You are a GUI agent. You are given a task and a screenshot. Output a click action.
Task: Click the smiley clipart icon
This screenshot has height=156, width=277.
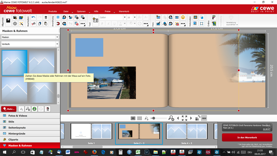coord(183,18)
